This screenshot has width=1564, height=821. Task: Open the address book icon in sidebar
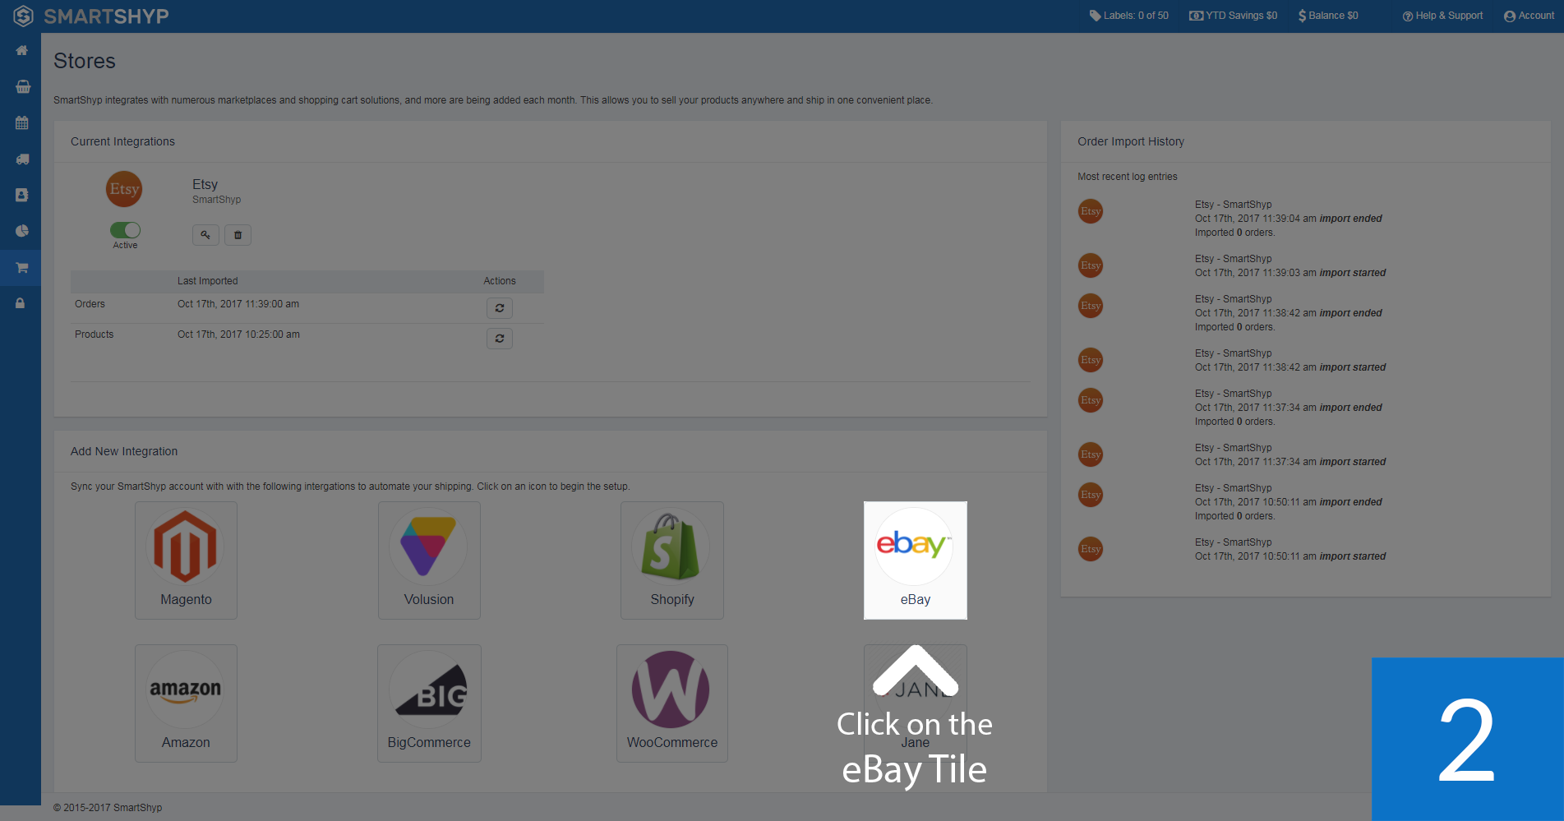tap(22, 196)
